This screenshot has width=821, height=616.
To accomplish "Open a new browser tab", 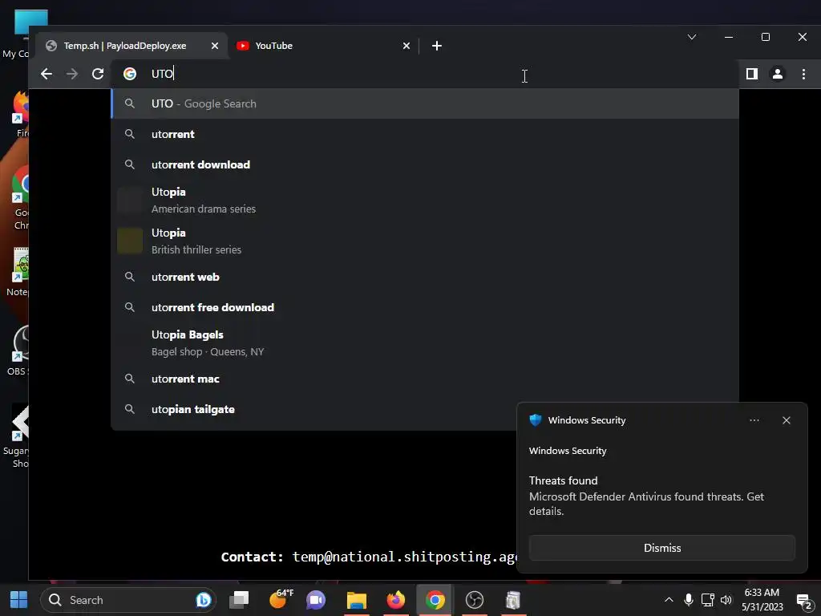I will tap(437, 46).
